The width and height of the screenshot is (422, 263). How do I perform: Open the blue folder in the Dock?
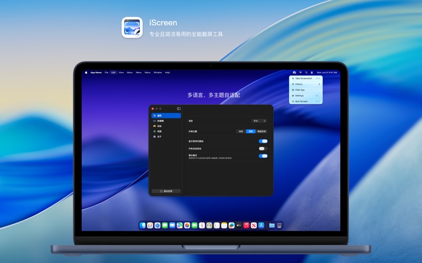click(272, 226)
